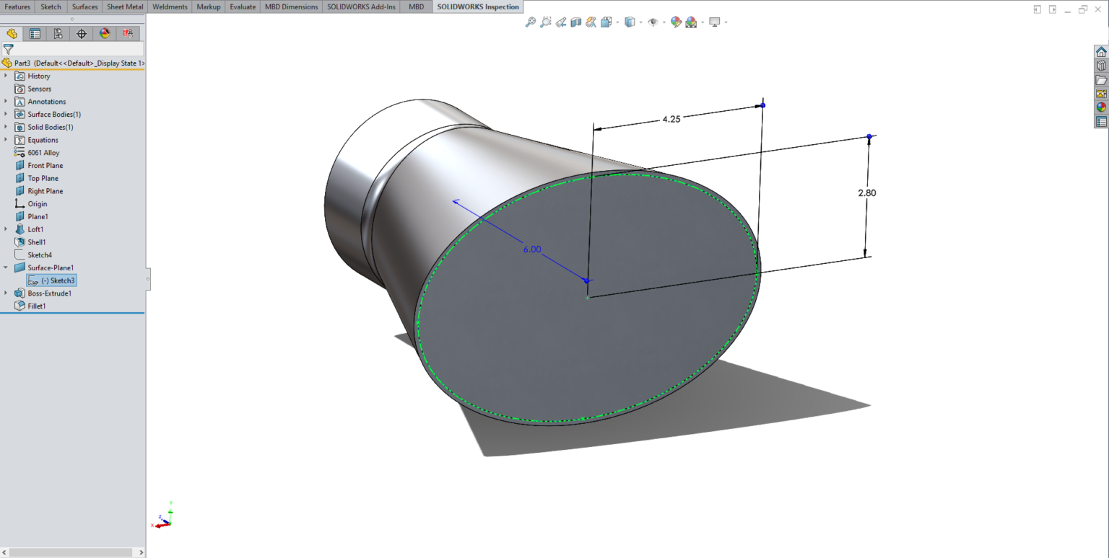Open the Design Library panel

coord(1100,65)
